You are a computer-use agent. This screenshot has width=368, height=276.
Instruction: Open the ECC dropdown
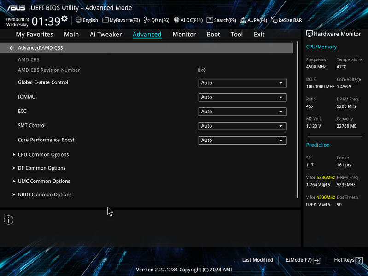click(x=242, y=112)
